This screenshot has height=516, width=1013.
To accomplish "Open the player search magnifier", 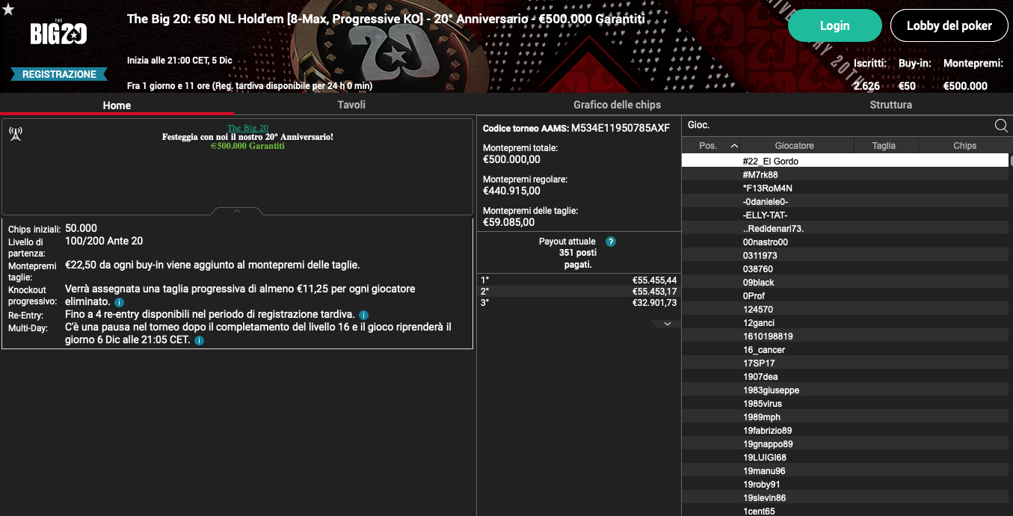I will tap(1001, 126).
